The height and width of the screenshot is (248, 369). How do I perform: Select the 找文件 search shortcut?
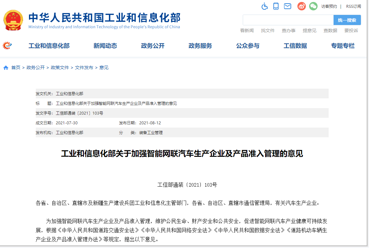pyautogui.click(x=268, y=31)
